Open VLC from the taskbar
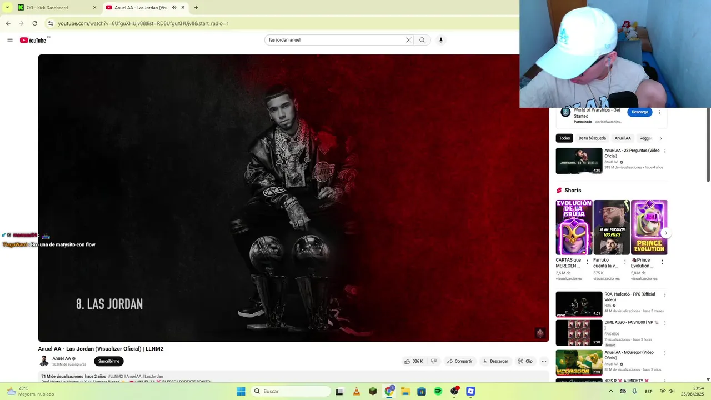 (x=357, y=391)
